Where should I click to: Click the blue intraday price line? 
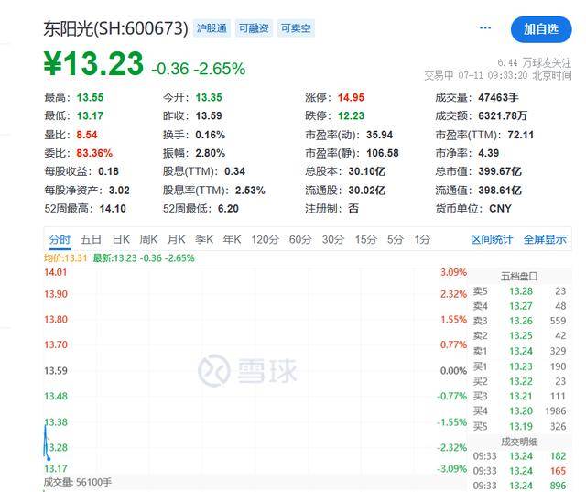click(x=47, y=443)
